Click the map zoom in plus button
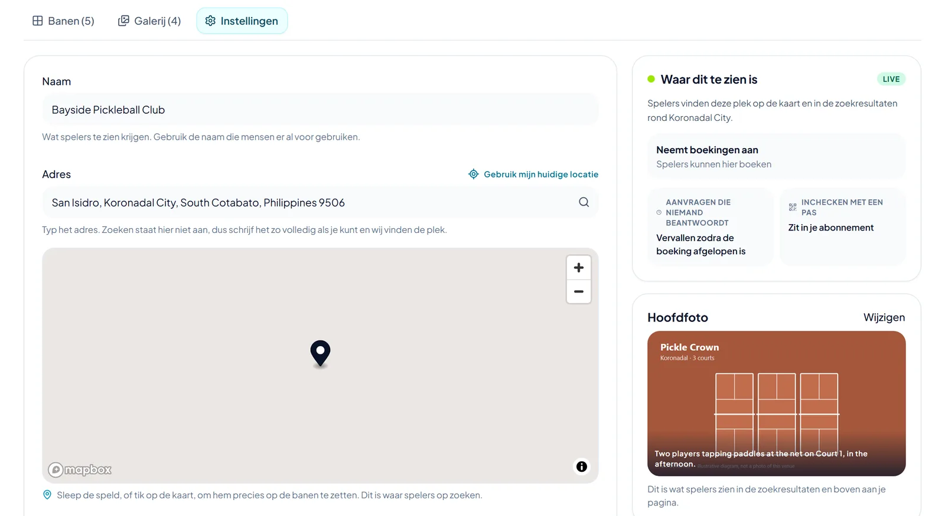This screenshot has width=945, height=516. point(579,268)
